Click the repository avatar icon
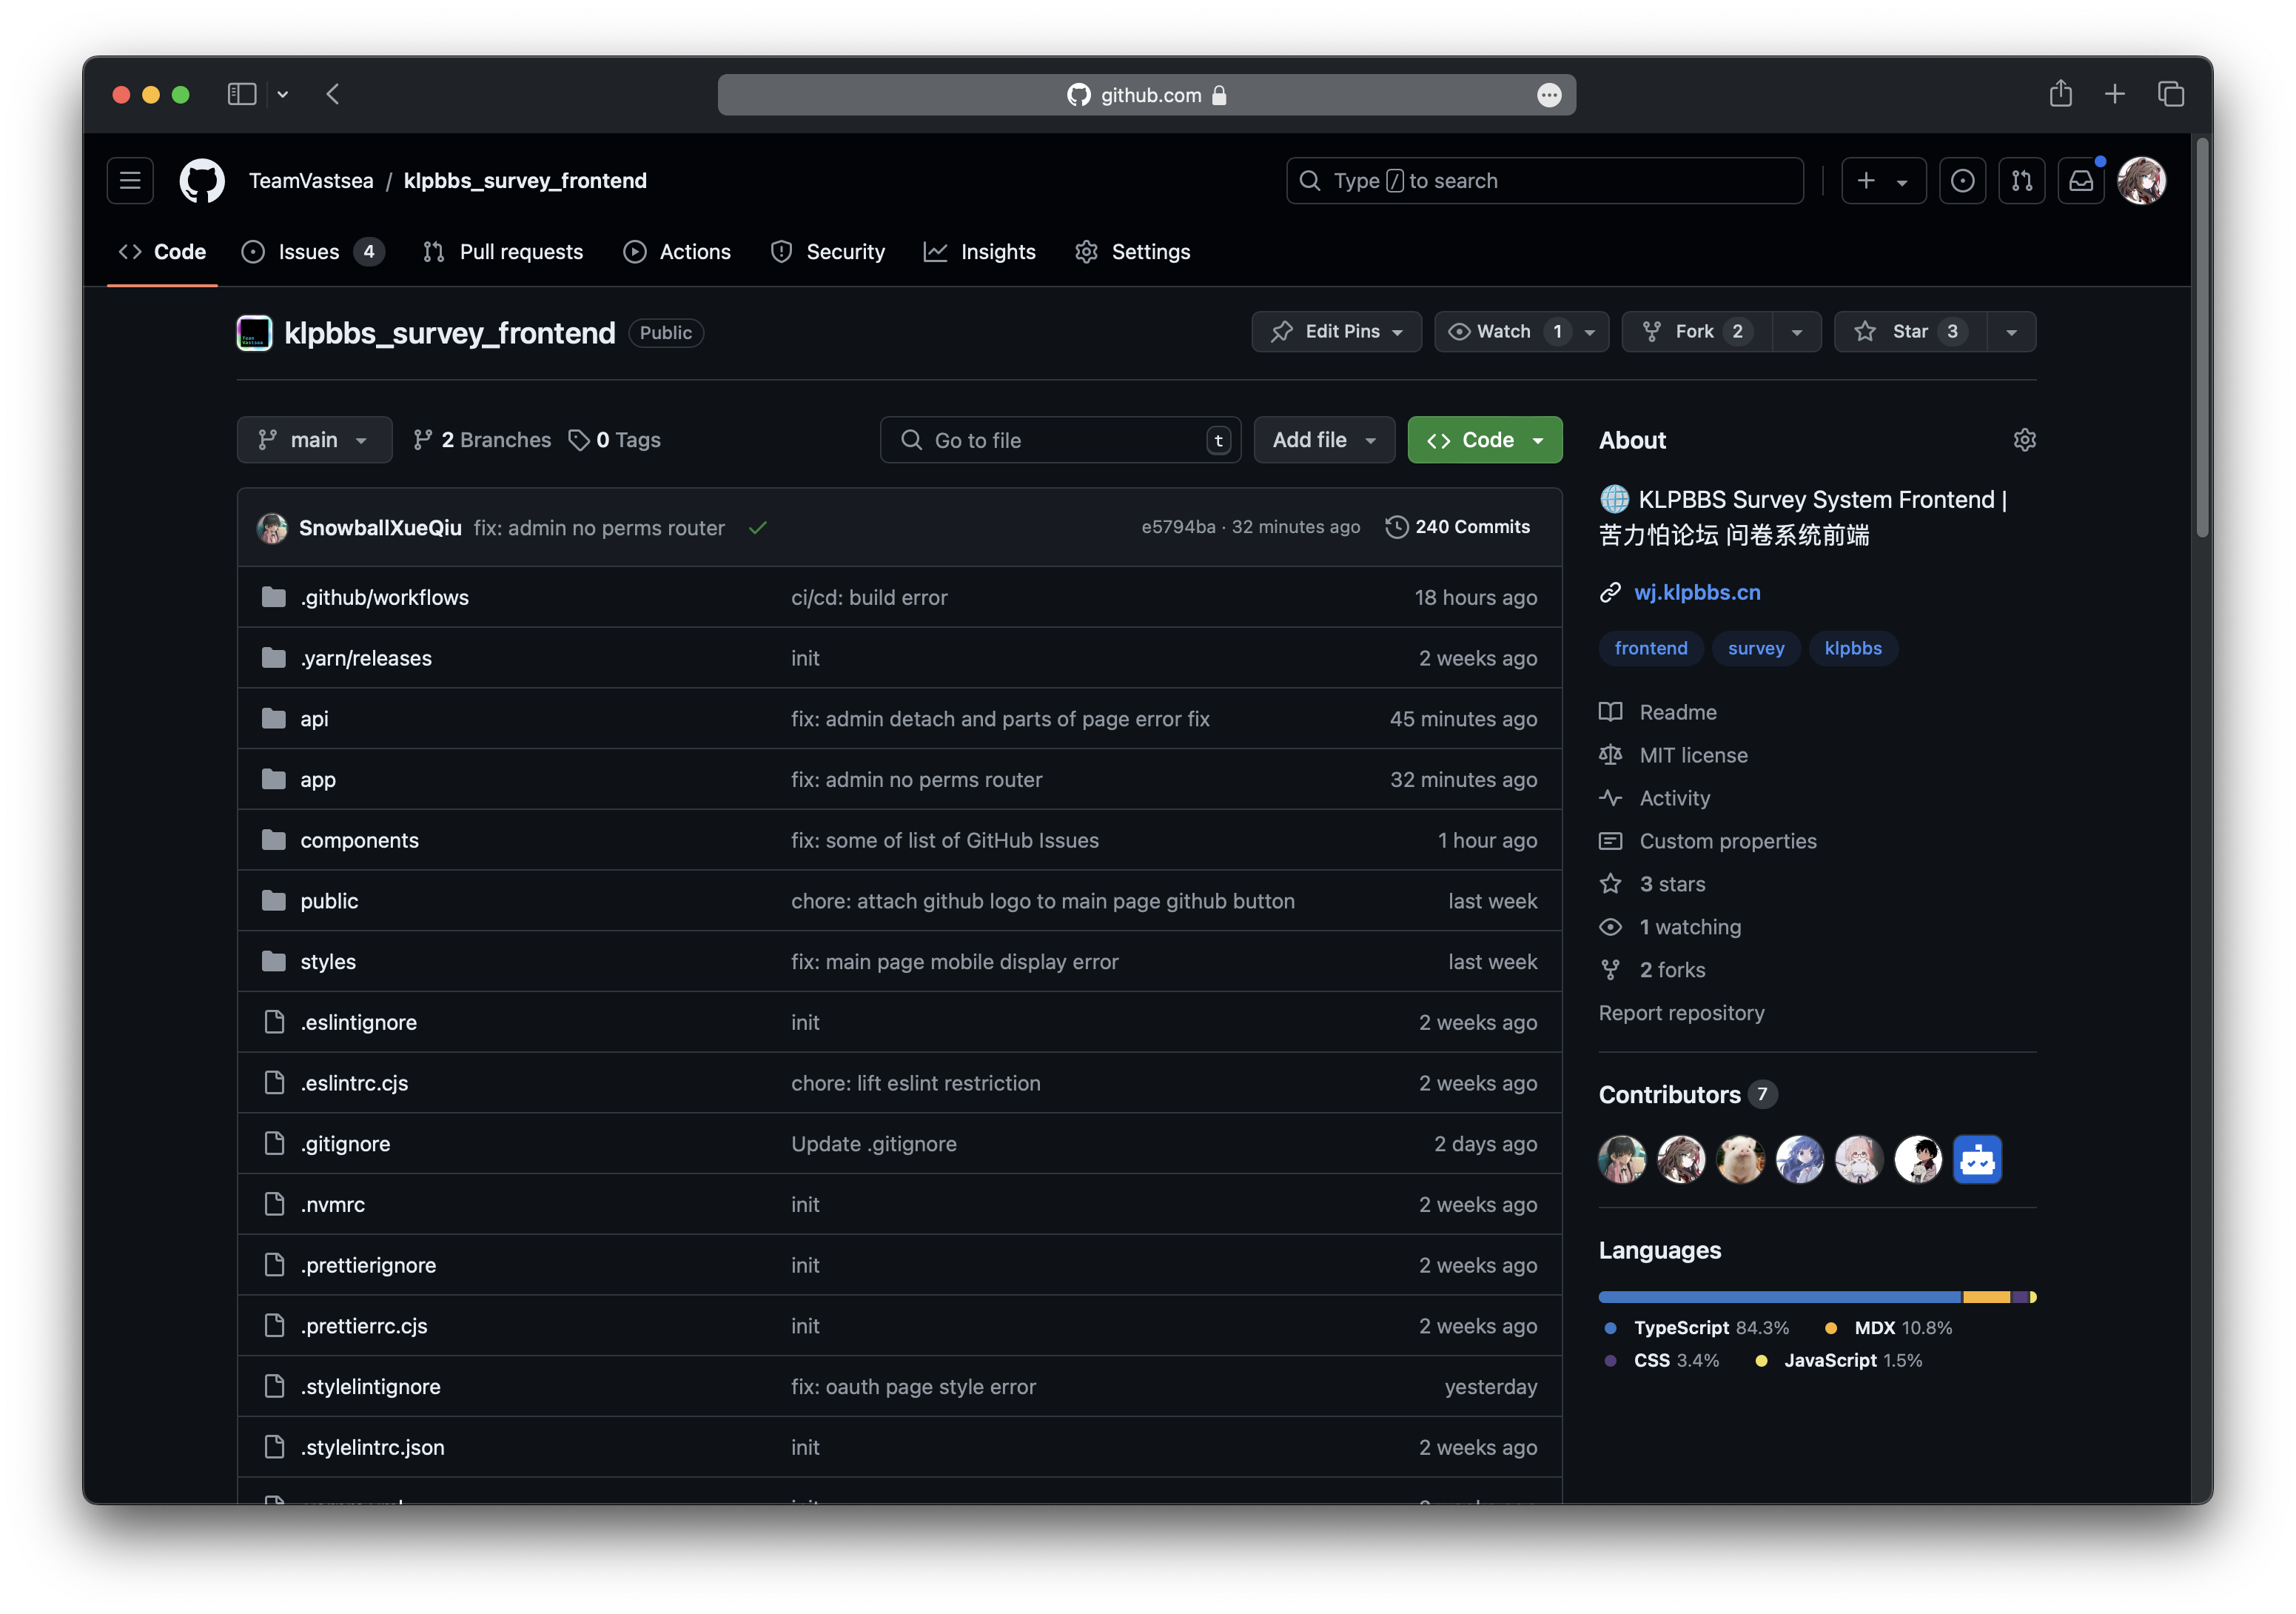The width and height of the screenshot is (2296, 1614). [x=254, y=333]
